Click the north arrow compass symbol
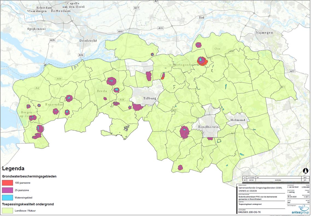Screen dimensions: 311x216 tap(306, 171)
